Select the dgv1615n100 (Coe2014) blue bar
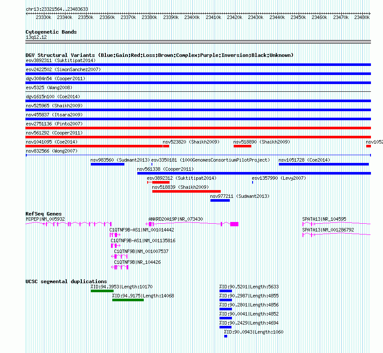Viewport: 383px width, 353px height. [198, 101]
